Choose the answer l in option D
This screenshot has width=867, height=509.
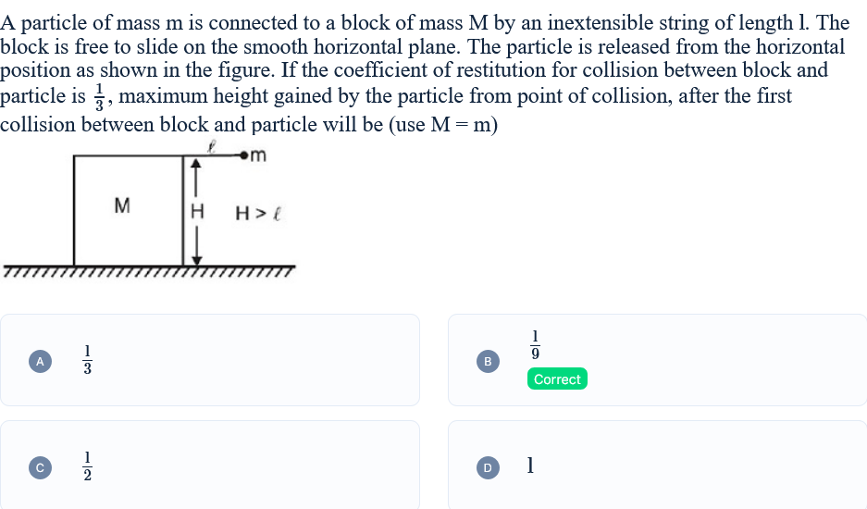pyautogui.click(x=530, y=466)
